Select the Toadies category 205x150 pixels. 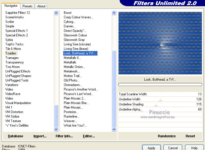click(11, 53)
